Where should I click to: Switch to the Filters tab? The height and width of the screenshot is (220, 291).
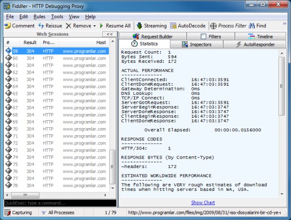211,37
